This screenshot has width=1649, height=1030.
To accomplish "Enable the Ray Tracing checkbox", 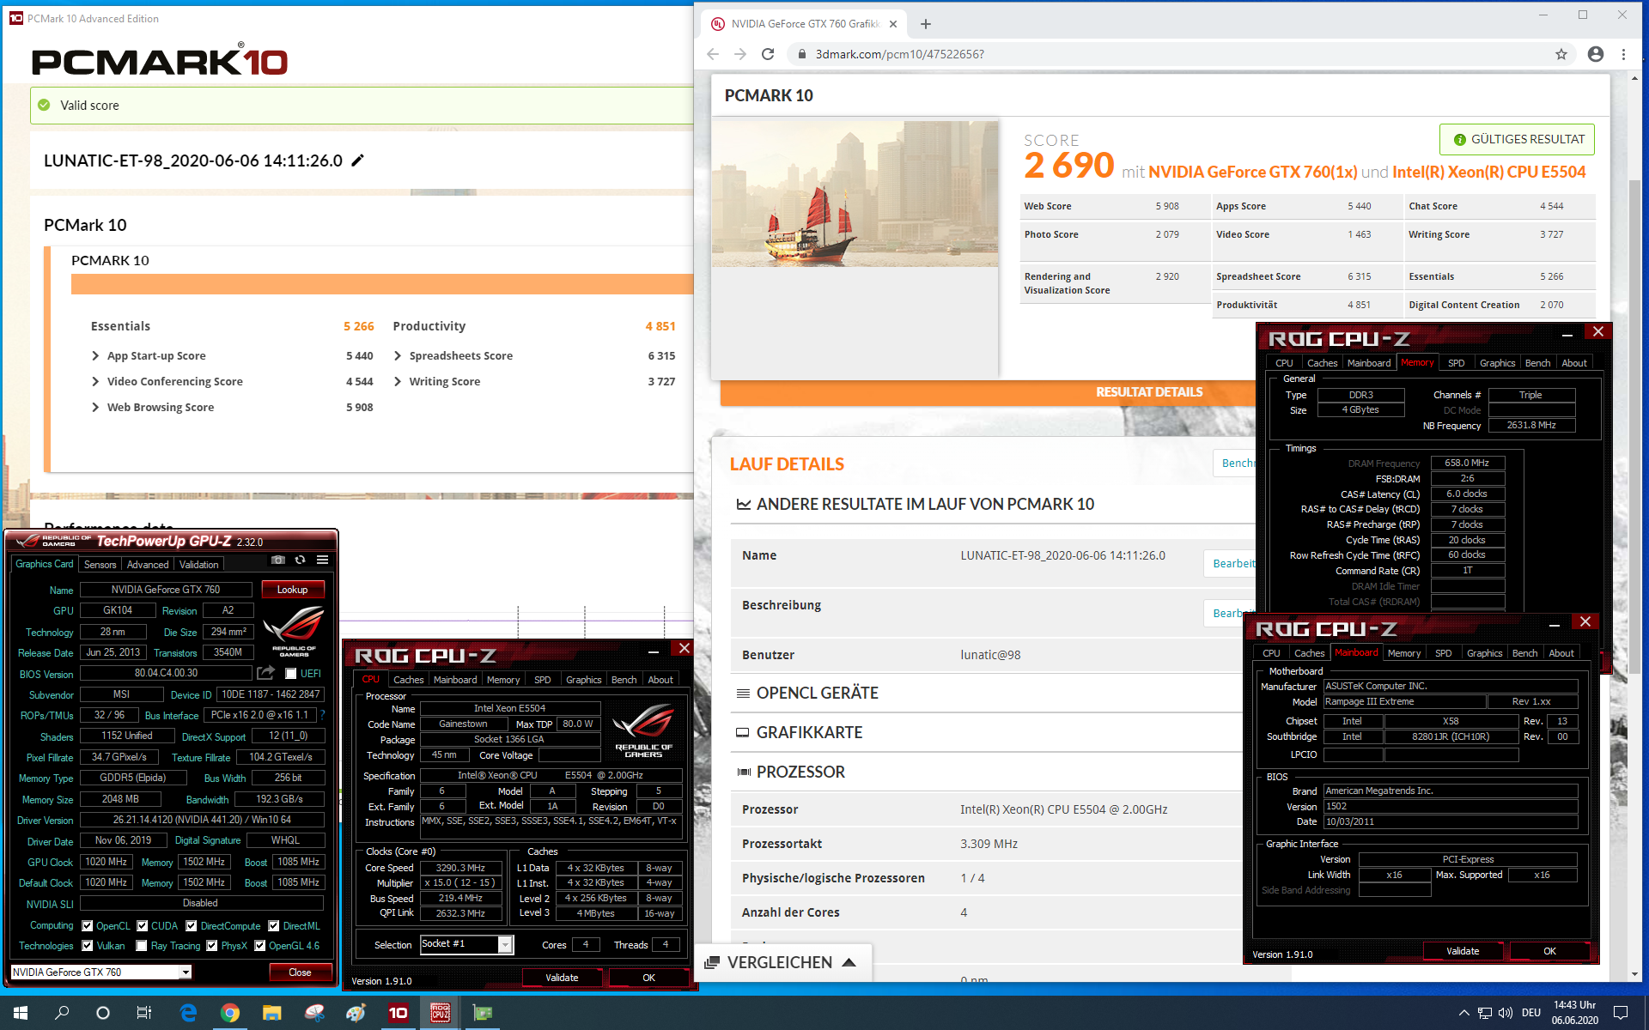I will tap(142, 946).
